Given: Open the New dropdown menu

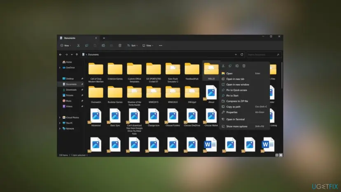Looking at the screenshot, I should click(65, 45).
